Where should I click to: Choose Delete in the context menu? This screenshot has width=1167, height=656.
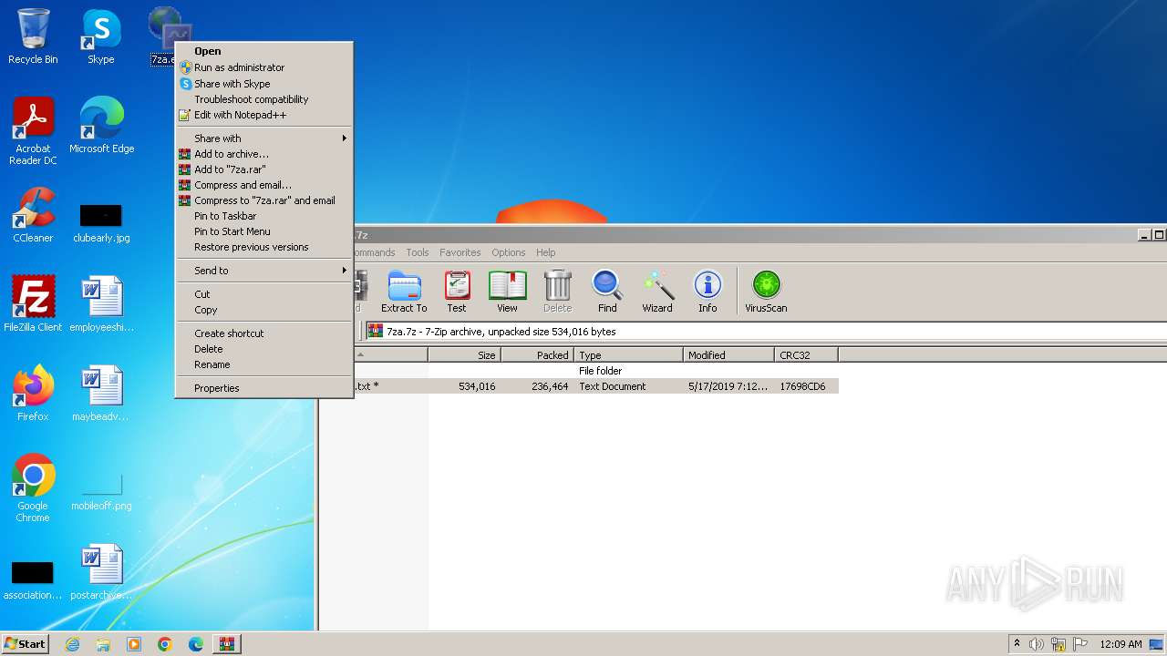(263, 349)
